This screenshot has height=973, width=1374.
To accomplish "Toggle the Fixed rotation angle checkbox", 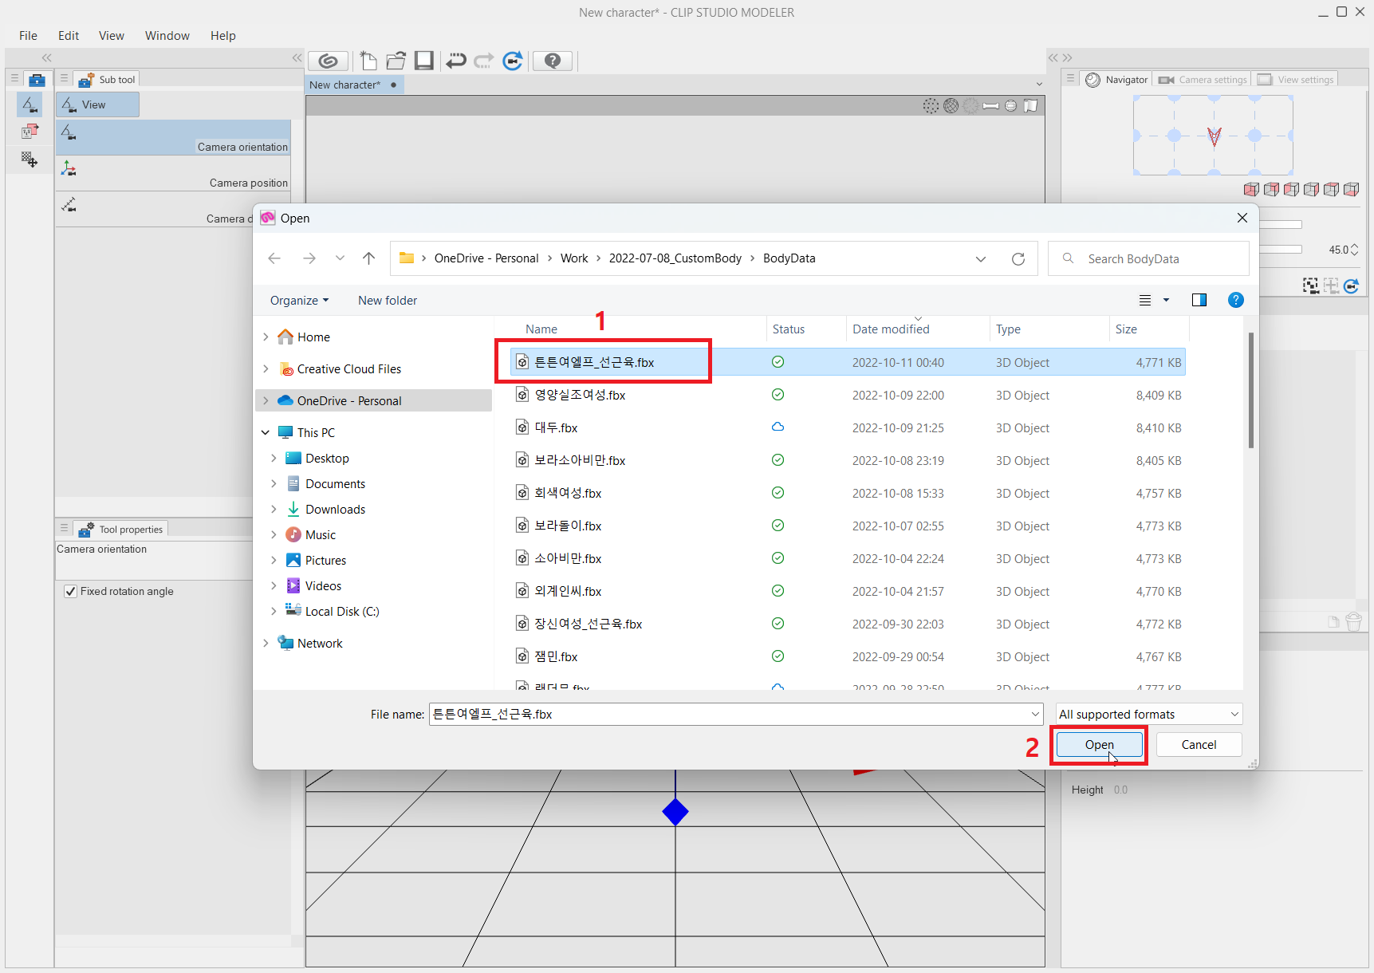I will (71, 592).
